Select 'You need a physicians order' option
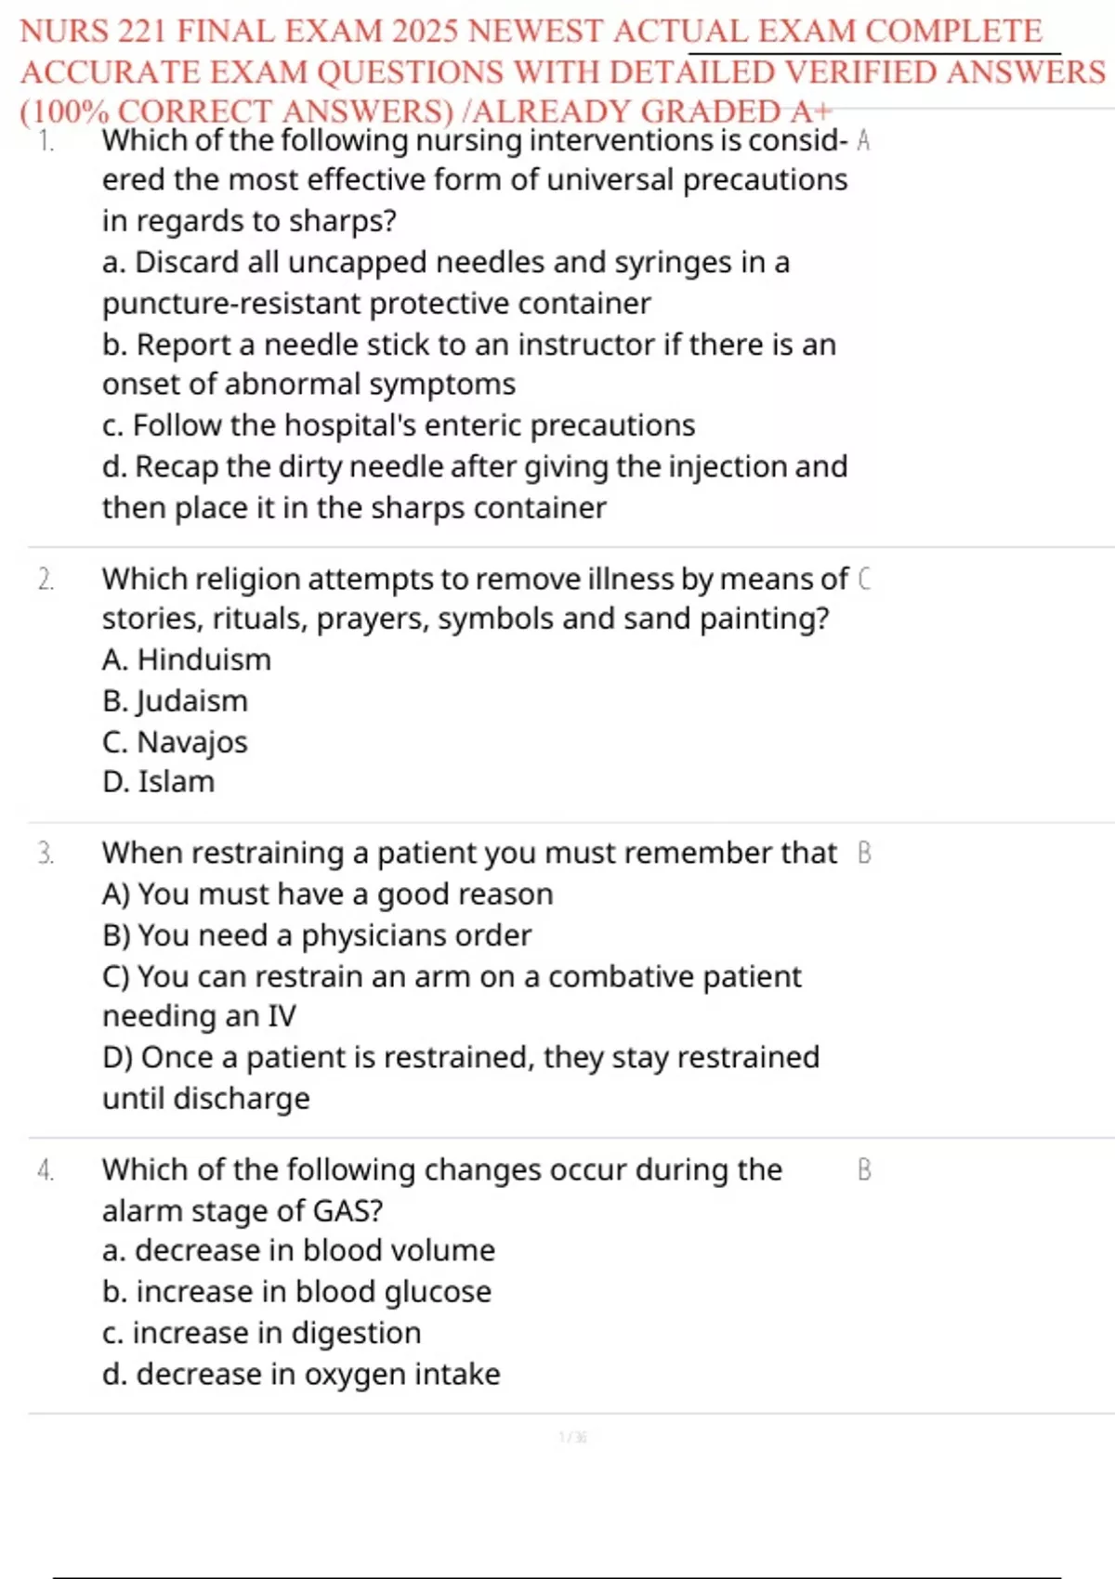The image size is (1115, 1579). [x=317, y=935]
